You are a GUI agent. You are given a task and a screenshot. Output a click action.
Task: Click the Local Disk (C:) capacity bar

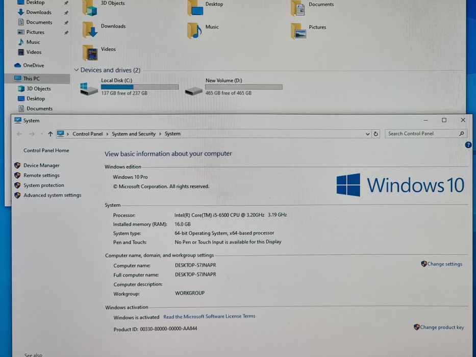point(140,87)
